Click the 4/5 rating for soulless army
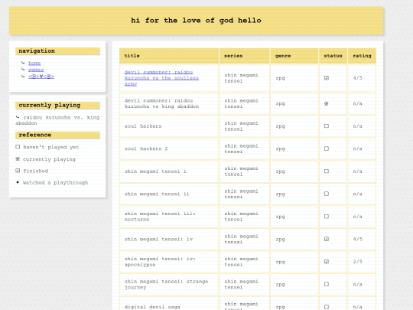The width and height of the screenshot is (413, 310). [x=357, y=78]
